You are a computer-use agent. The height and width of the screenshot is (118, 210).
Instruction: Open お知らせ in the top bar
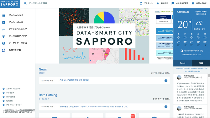click(x=164, y=3)
